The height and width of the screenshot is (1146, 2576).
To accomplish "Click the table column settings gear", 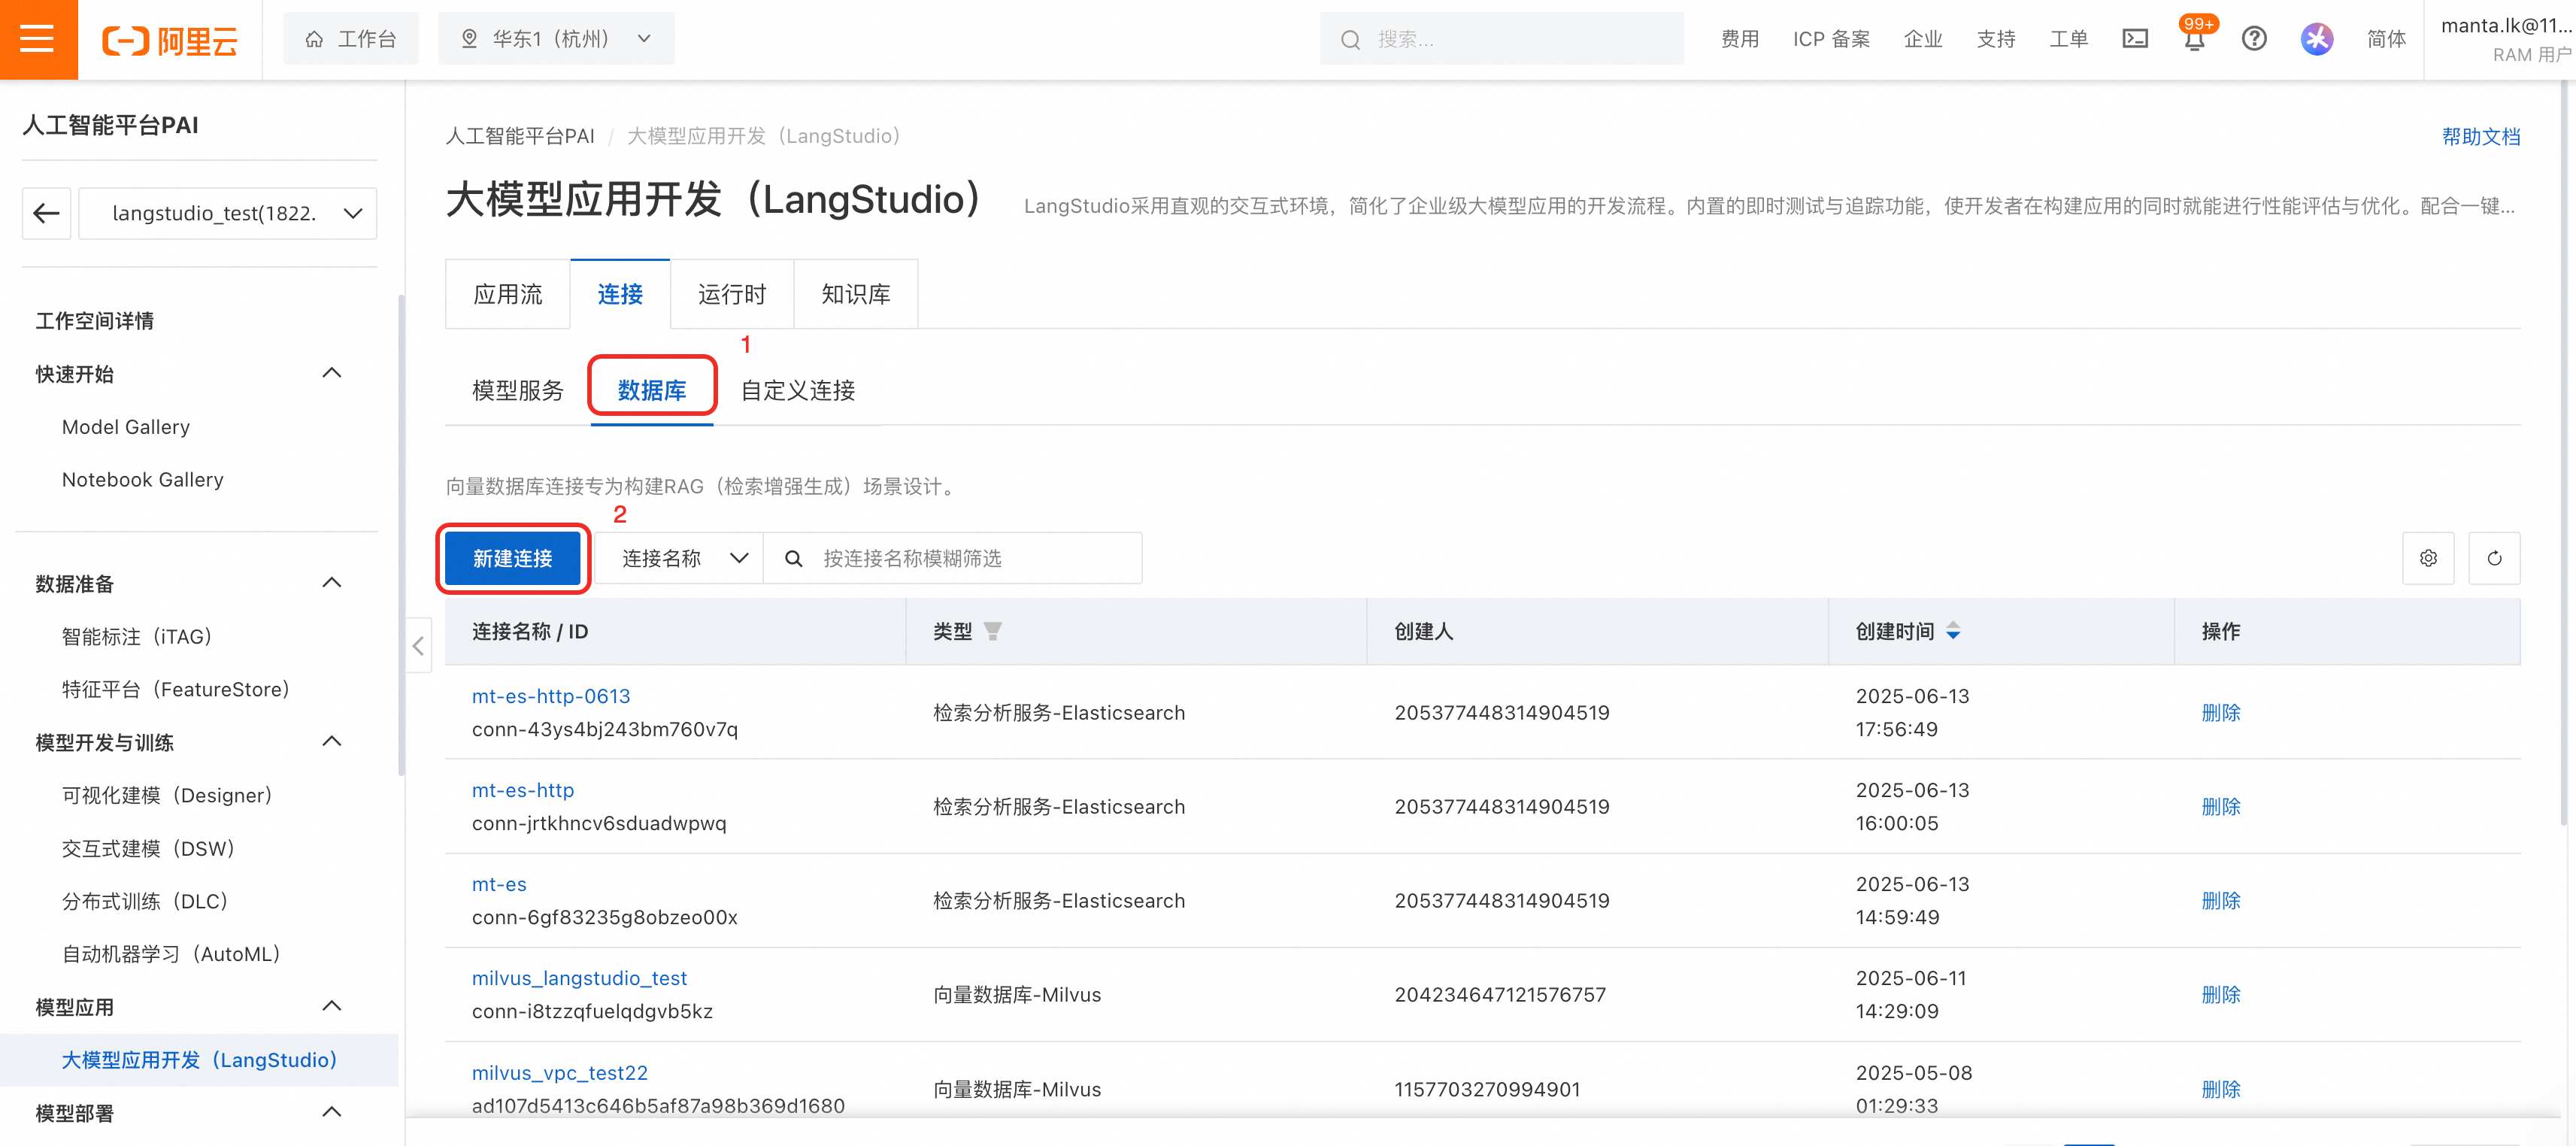I will [x=2428, y=558].
